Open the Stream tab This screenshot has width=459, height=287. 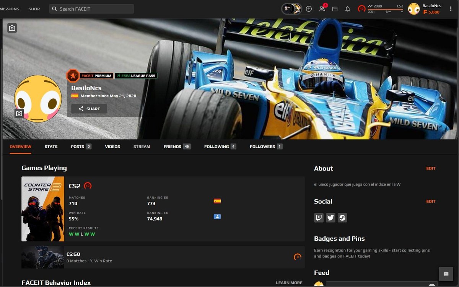142,147
